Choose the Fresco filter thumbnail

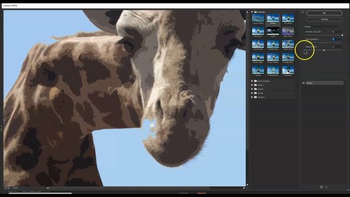click(x=273, y=32)
